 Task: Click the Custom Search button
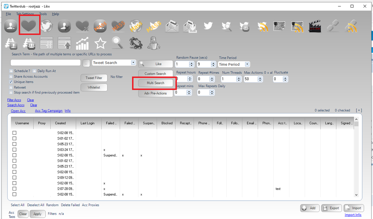[x=155, y=74]
